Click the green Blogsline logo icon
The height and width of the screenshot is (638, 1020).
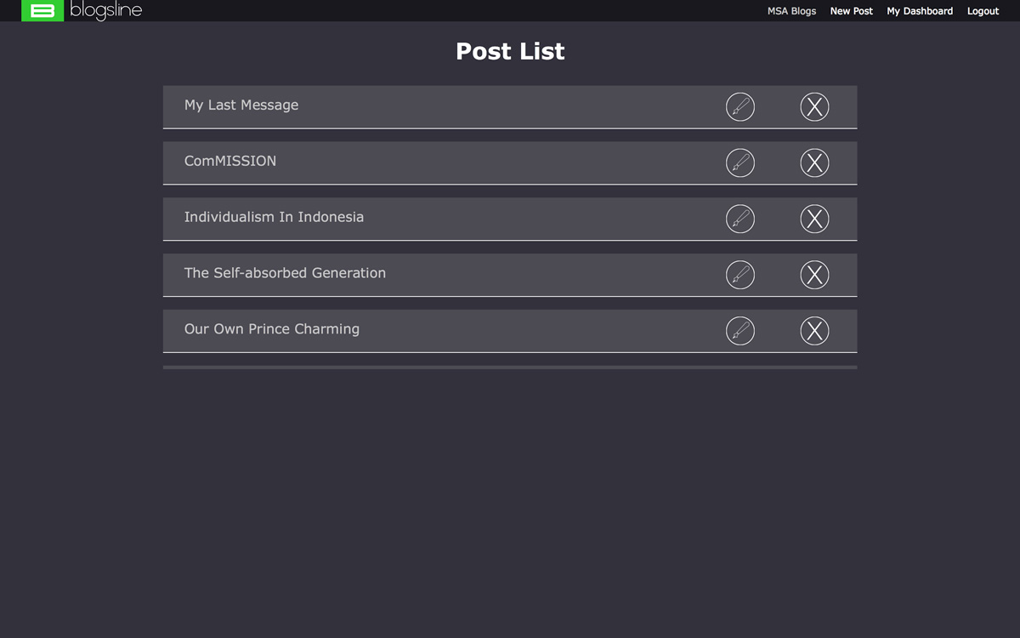pos(42,10)
